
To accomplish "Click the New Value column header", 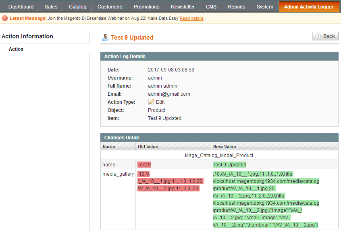I will 224,147.
